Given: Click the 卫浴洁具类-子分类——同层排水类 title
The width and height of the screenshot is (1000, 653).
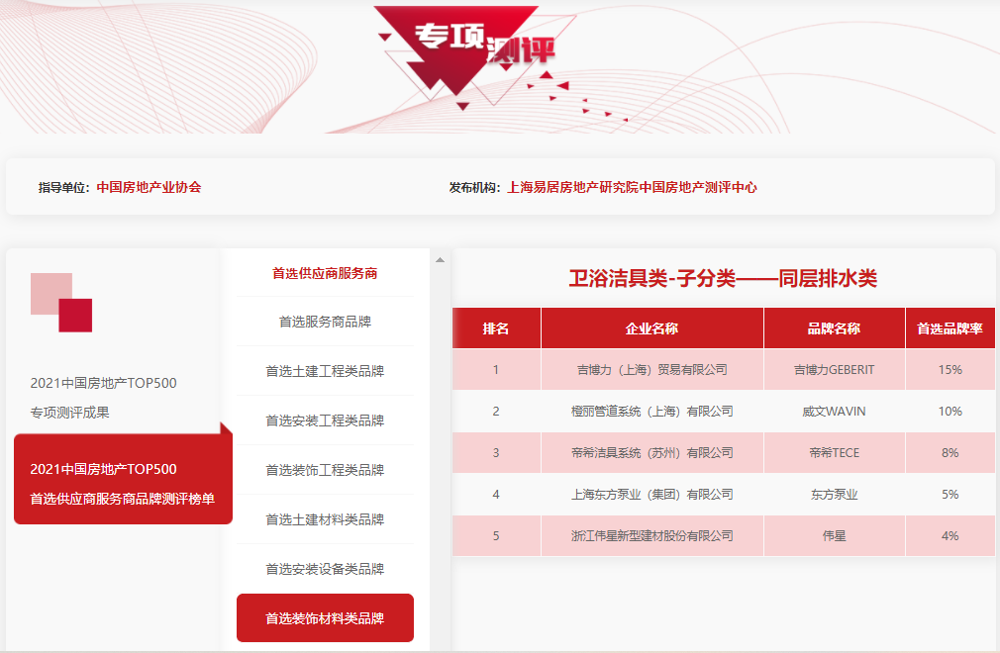Looking at the screenshot, I should (723, 278).
